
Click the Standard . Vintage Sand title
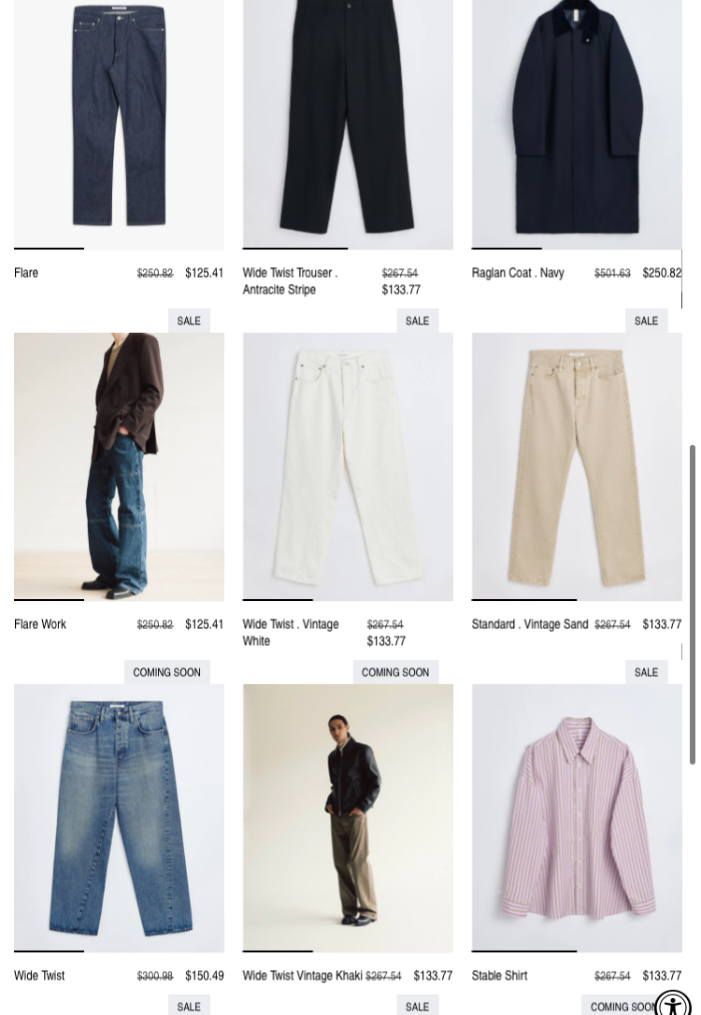tap(529, 624)
